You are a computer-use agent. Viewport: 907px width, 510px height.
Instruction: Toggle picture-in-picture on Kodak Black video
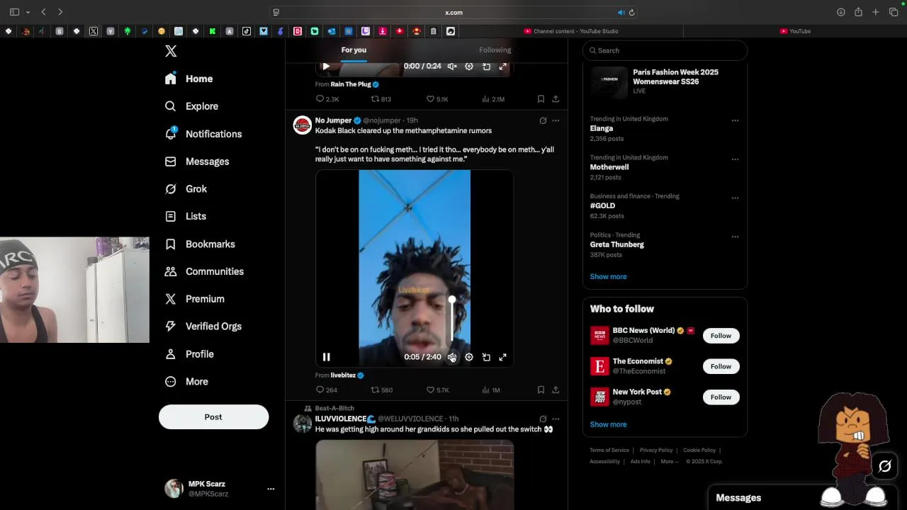[486, 357]
